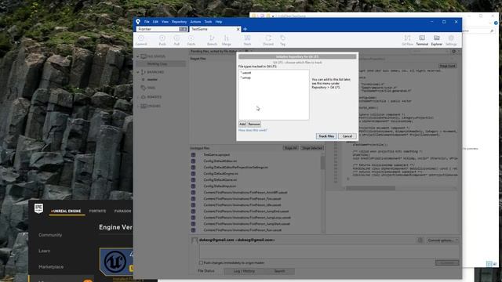Expand the Remotes sidebar section

138,96
